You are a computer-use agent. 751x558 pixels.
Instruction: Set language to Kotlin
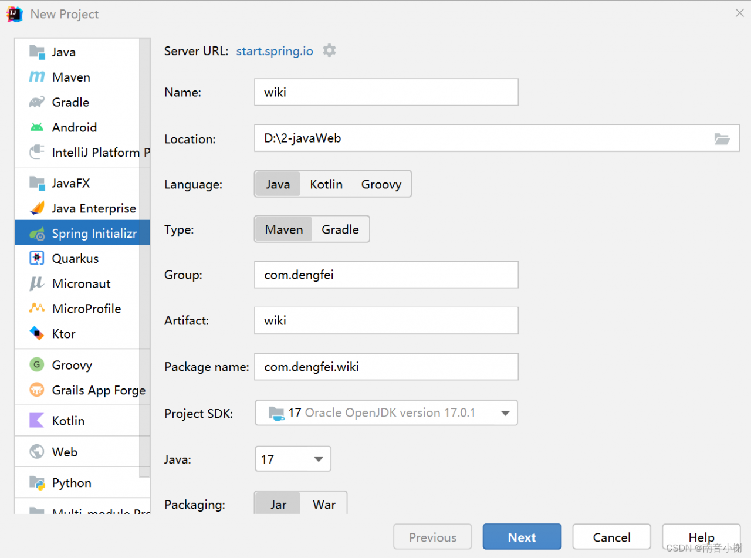point(326,184)
